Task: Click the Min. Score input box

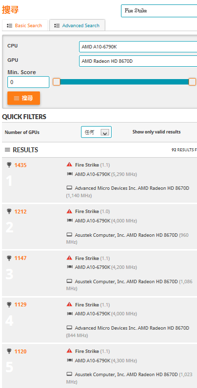Action: (x=29, y=82)
